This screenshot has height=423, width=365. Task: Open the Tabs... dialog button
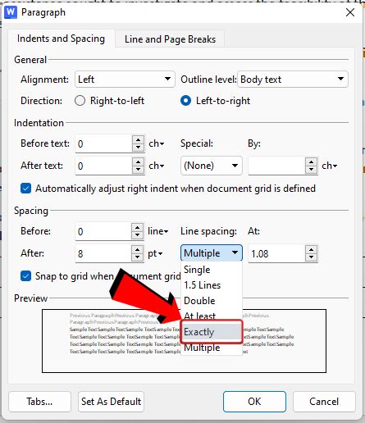click(x=39, y=402)
